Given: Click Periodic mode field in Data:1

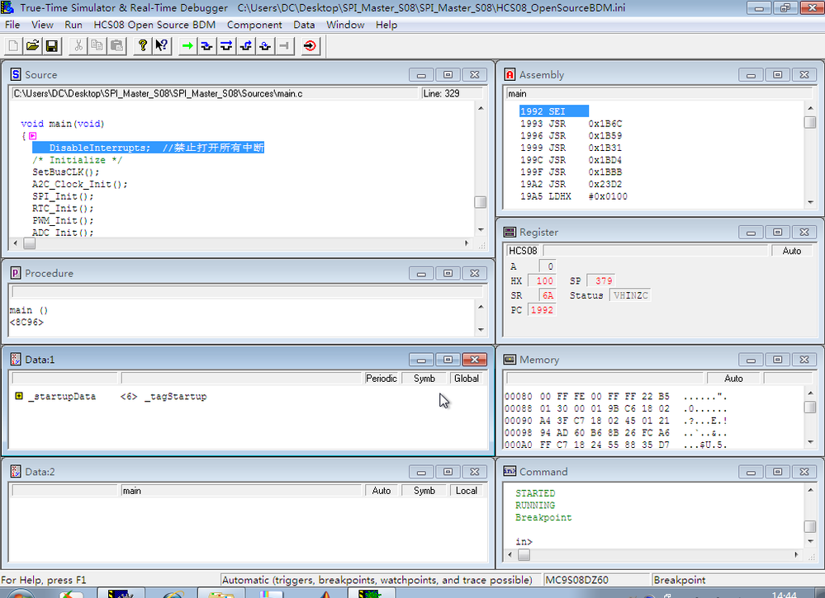Looking at the screenshot, I should click(x=382, y=379).
